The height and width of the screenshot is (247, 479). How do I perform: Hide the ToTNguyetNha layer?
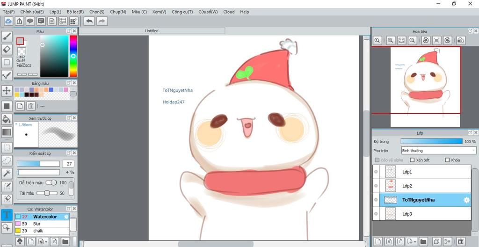tap(376, 200)
